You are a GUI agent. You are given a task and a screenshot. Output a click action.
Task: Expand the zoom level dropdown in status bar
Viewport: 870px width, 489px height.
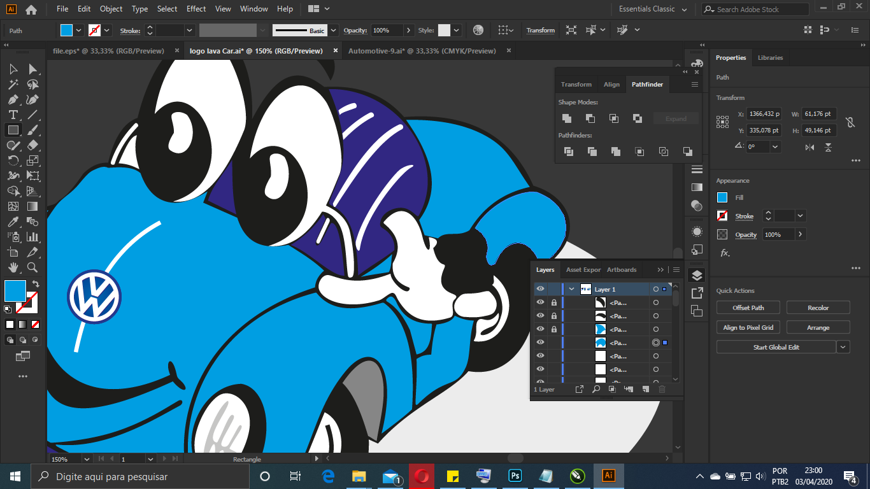(86, 458)
